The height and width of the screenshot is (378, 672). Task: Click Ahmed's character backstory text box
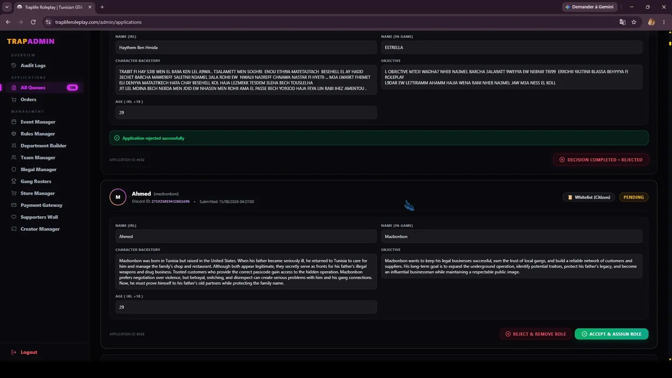[x=246, y=271]
